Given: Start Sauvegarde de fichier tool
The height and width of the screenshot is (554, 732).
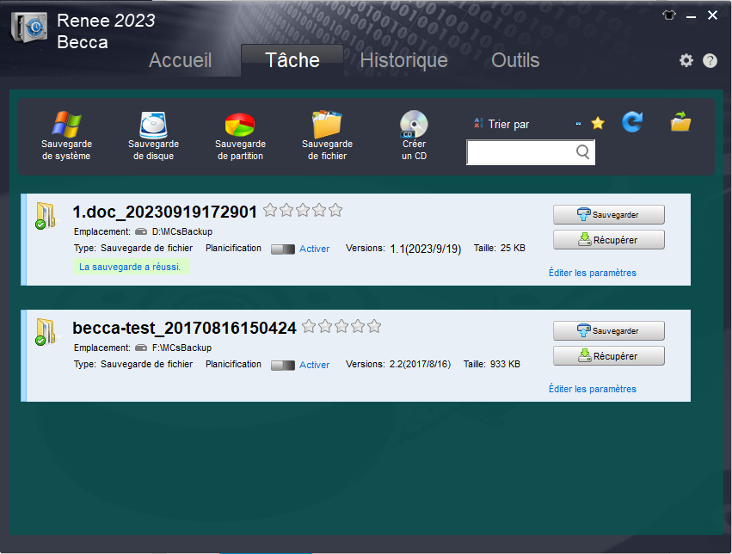Looking at the screenshot, I should (x=327, y=136).
